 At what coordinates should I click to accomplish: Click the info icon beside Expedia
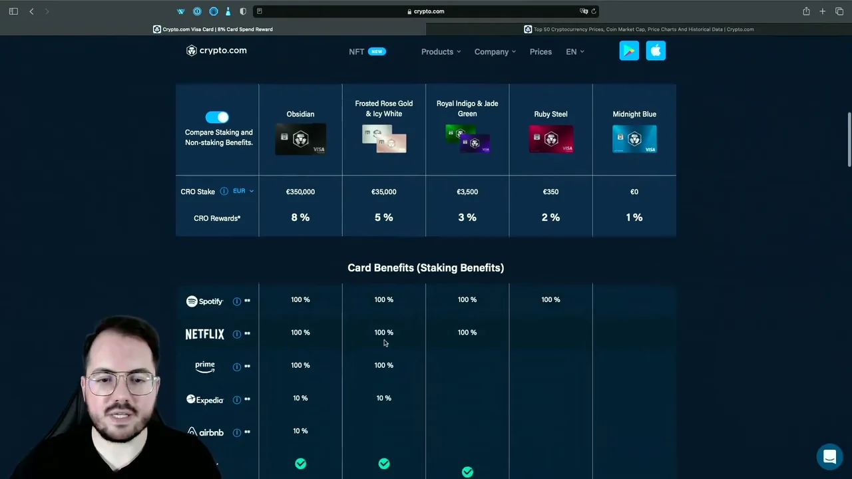(237, 400)
